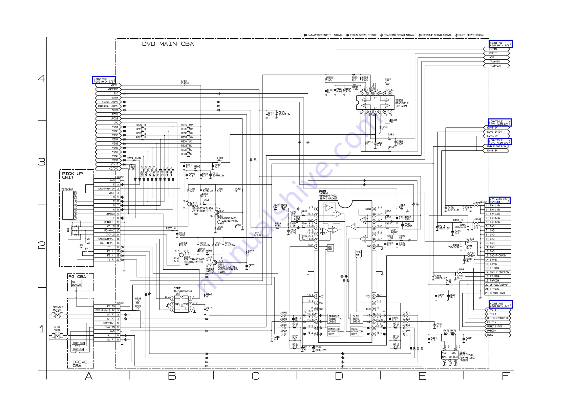Click the FOCUS SERVO SIGNAL legend arrow

click(347, 35)
